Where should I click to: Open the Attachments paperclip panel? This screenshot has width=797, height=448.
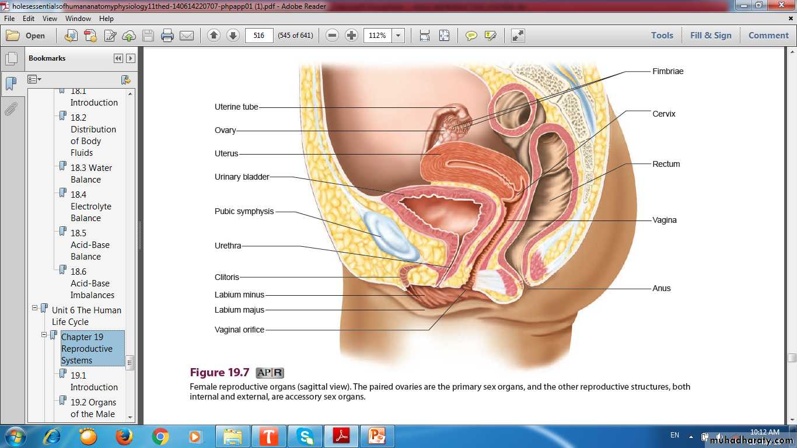tap(11, 109)
